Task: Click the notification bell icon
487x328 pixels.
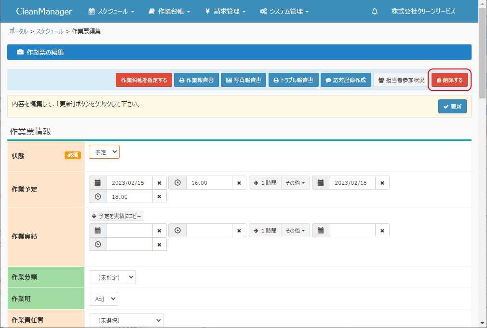Action: click(375, 12)
